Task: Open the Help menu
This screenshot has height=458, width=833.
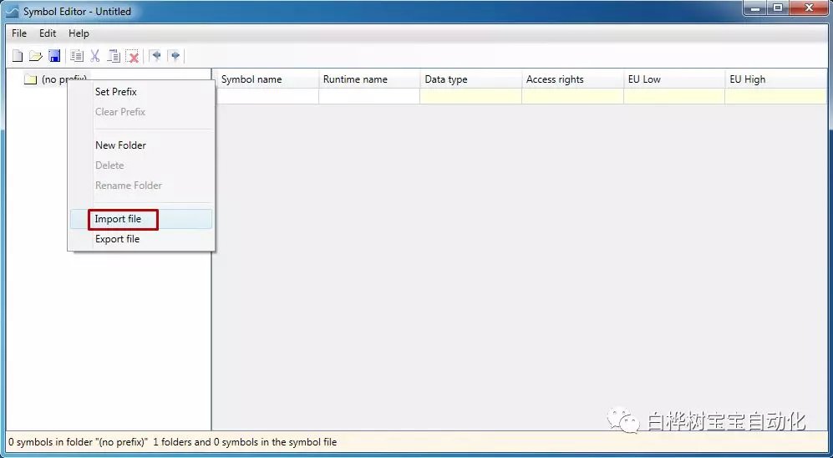Action: point(79,33)
